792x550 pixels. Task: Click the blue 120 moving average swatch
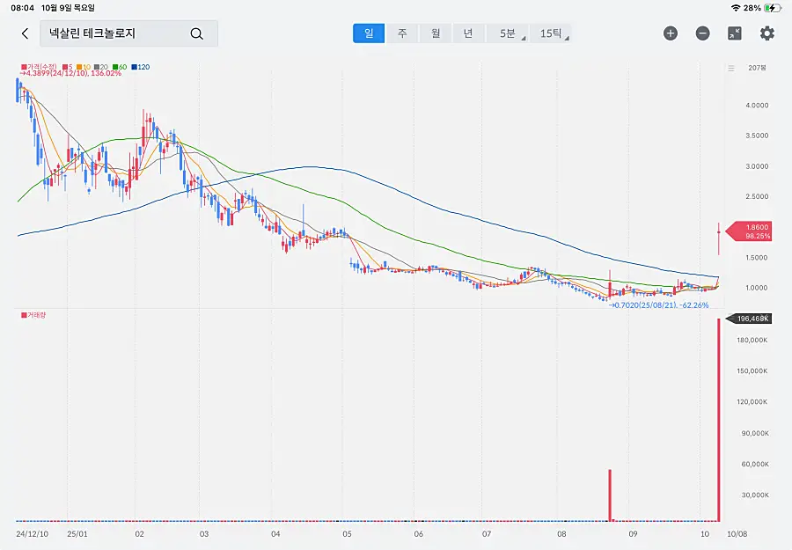[x=135, y=67]
